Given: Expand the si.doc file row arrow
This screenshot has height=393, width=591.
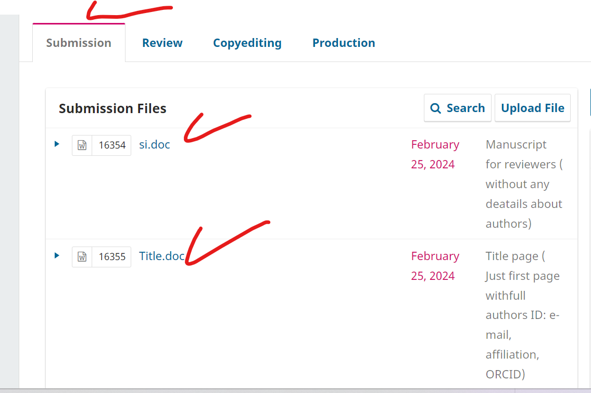Looking at the screenshot, I should [57, 144].
